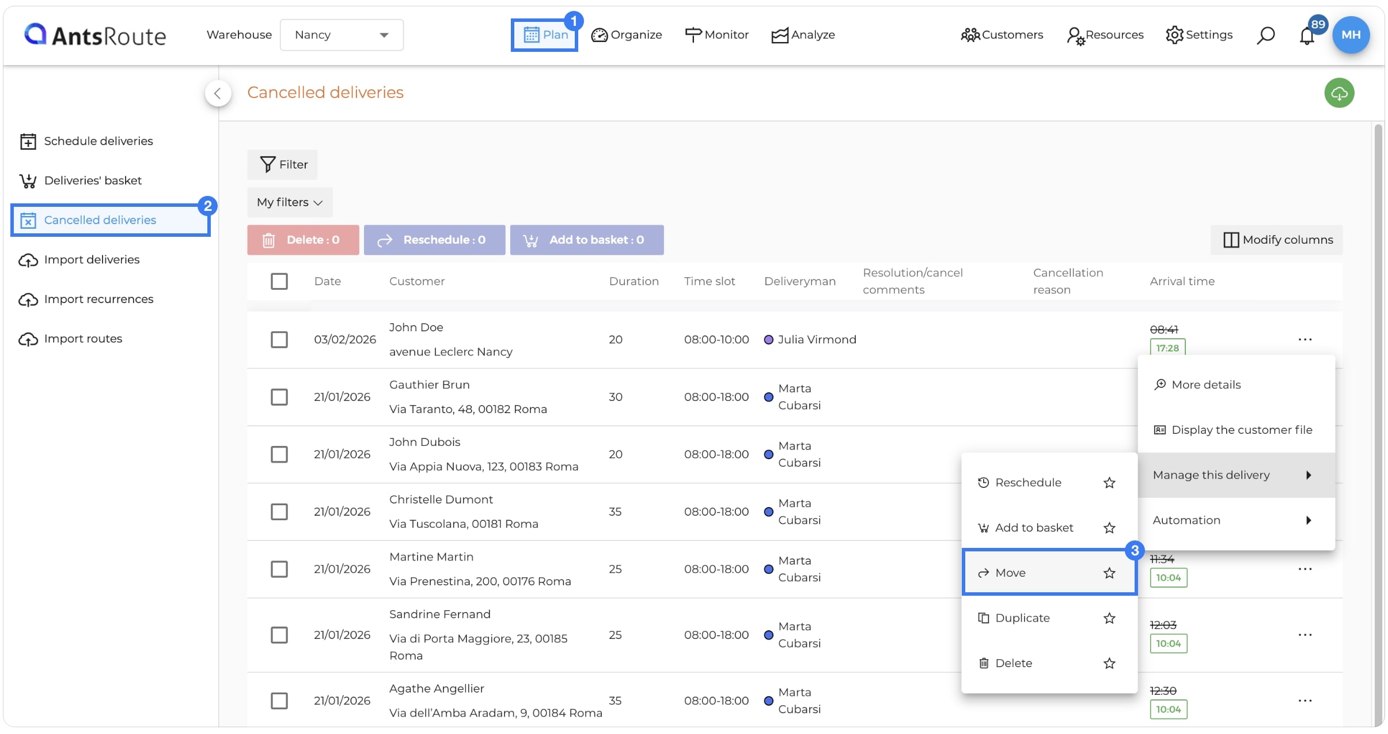Open Deliveries' basket in the sidebar
The width and height of the screenshot is (1388, 734).
coord(81,180)
